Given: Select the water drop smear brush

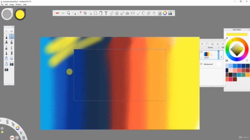Looking at the screenshot, I should pyautogui.click(x=11, y=58).
